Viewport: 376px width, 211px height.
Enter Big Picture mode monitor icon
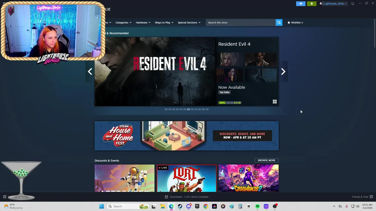(x=352, y=4)
